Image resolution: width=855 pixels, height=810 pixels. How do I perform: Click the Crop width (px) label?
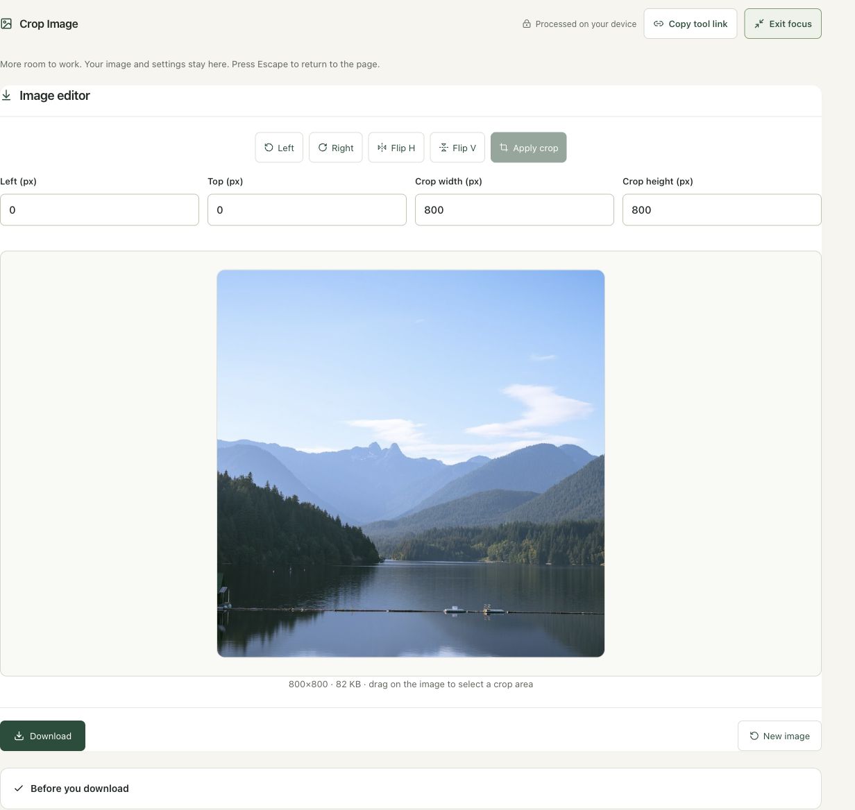pyautogui.click(x=448, y=181)
